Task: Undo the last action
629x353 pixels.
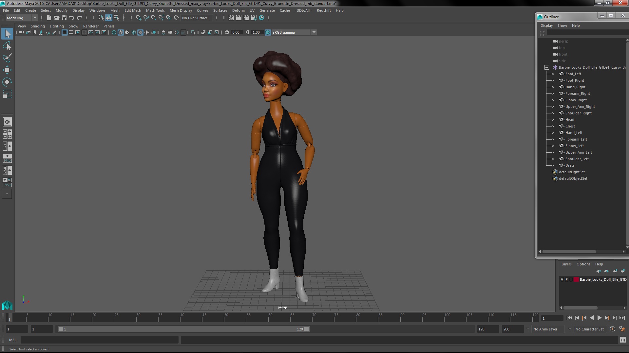Action: (72, 18)
